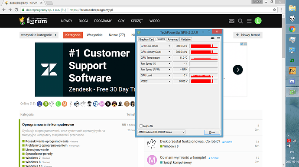Viewport: 299px width, 167px height.
Task: Switch to the Graphics Card tab
Action: point(146,39)
